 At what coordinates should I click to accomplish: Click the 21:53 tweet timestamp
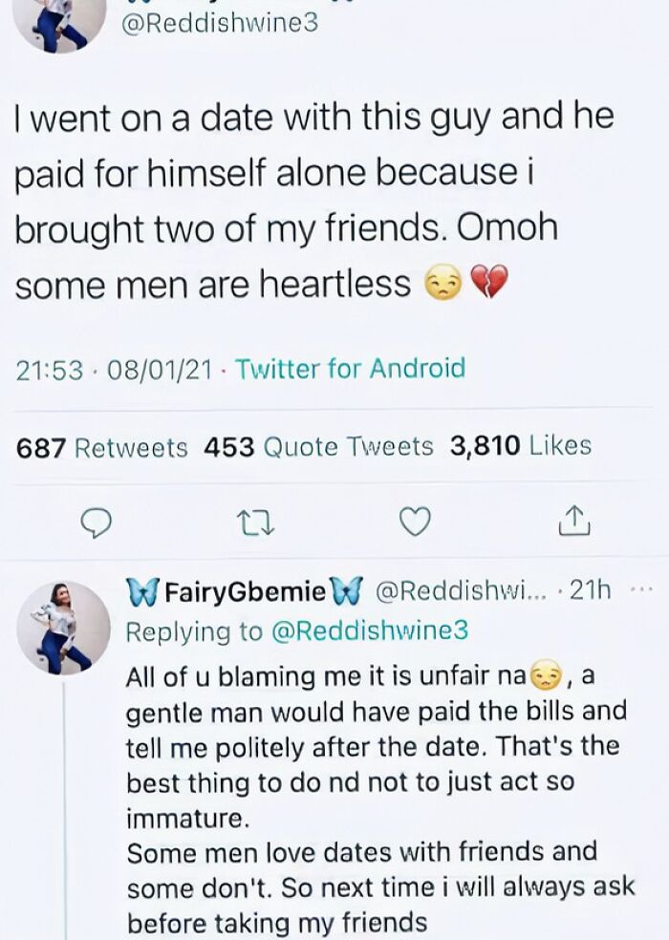click(50, 369)
